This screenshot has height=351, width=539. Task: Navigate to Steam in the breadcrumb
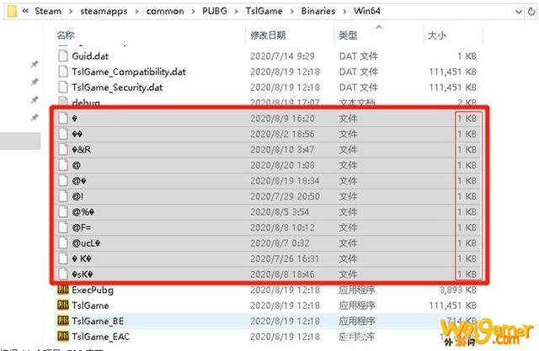tap(48, 11)
